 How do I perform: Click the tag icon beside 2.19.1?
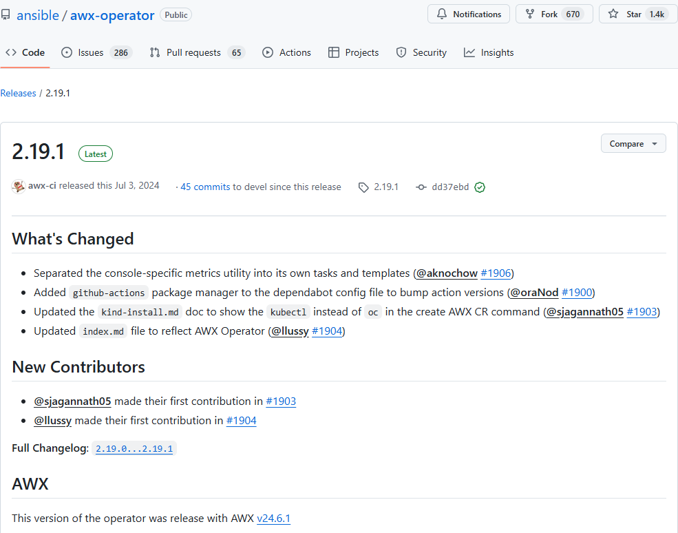tap(363, 187)
